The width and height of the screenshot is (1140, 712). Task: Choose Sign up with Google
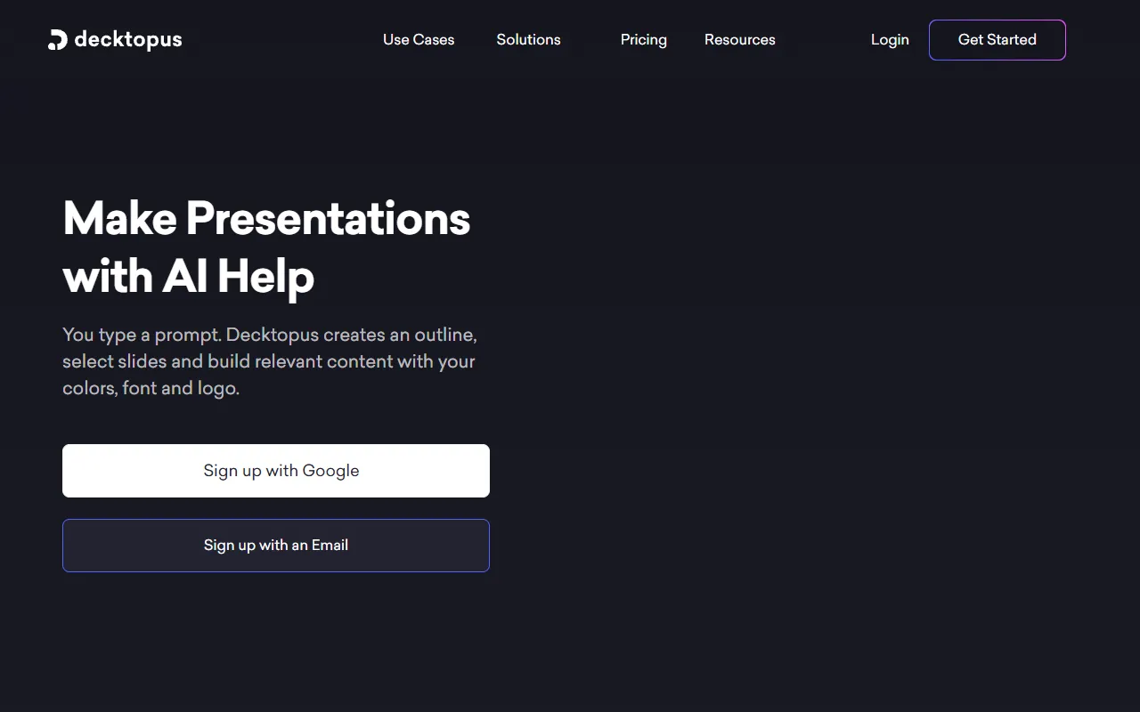point(276,471)
